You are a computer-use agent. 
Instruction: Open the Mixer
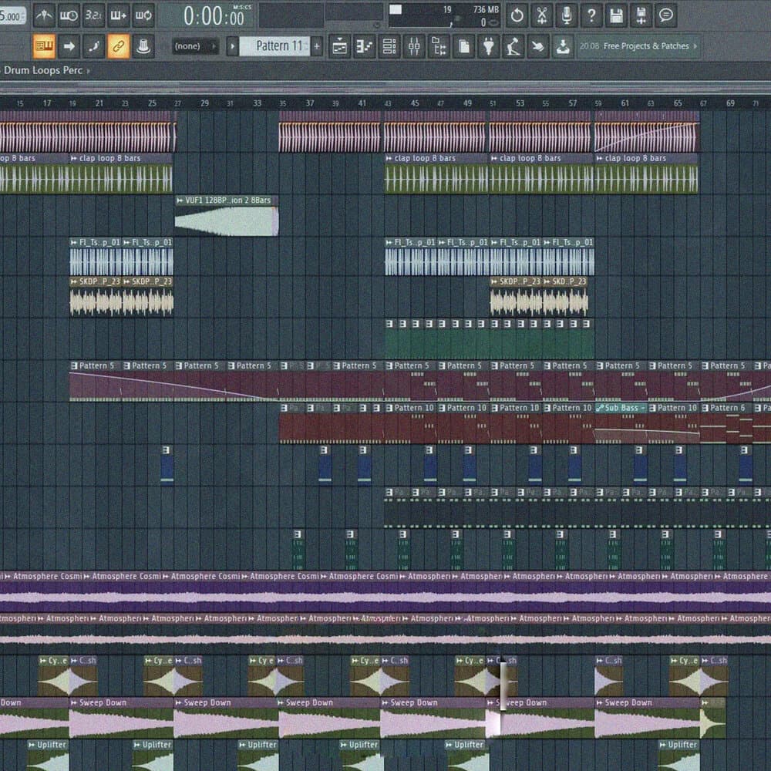pos(414,47)
